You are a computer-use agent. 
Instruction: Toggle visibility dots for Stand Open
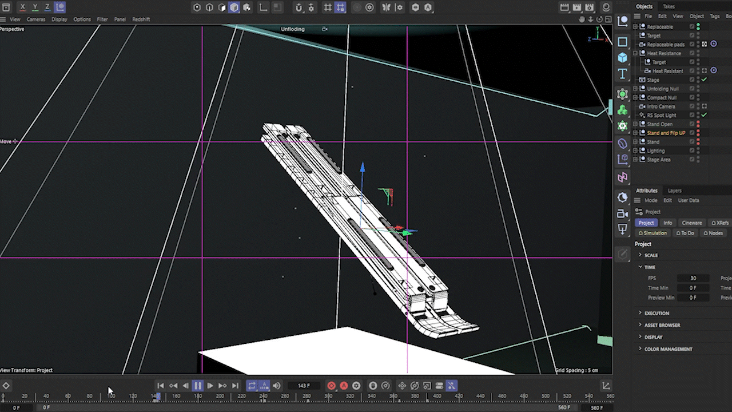(698, 124)
